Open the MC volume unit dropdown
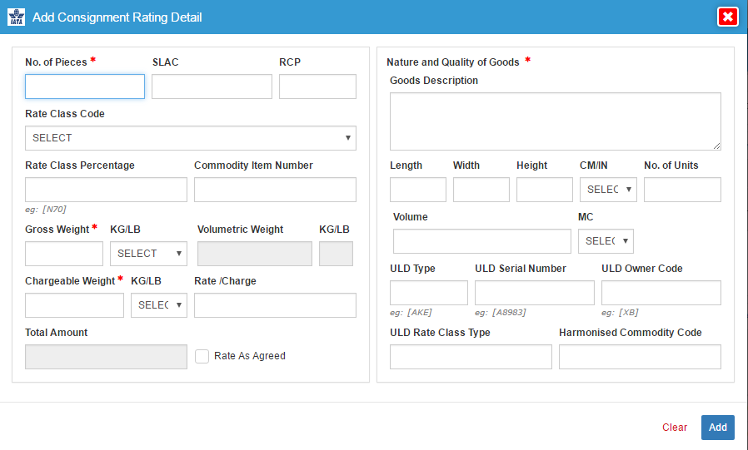Viewport: 748px width, 450px height. pos(606,241)
